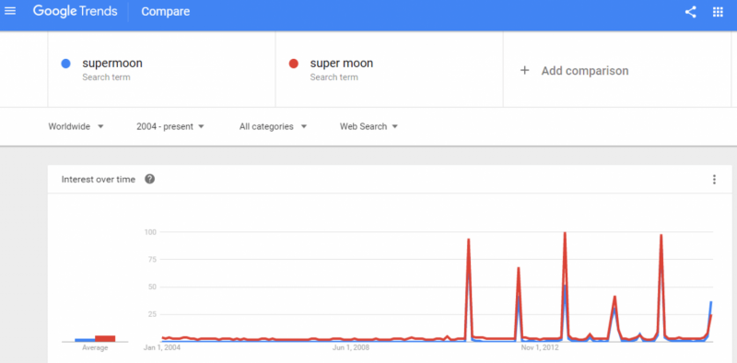Open the hamburger main menu
Viewport: 737px width, 363px height.
coord(10,11)
